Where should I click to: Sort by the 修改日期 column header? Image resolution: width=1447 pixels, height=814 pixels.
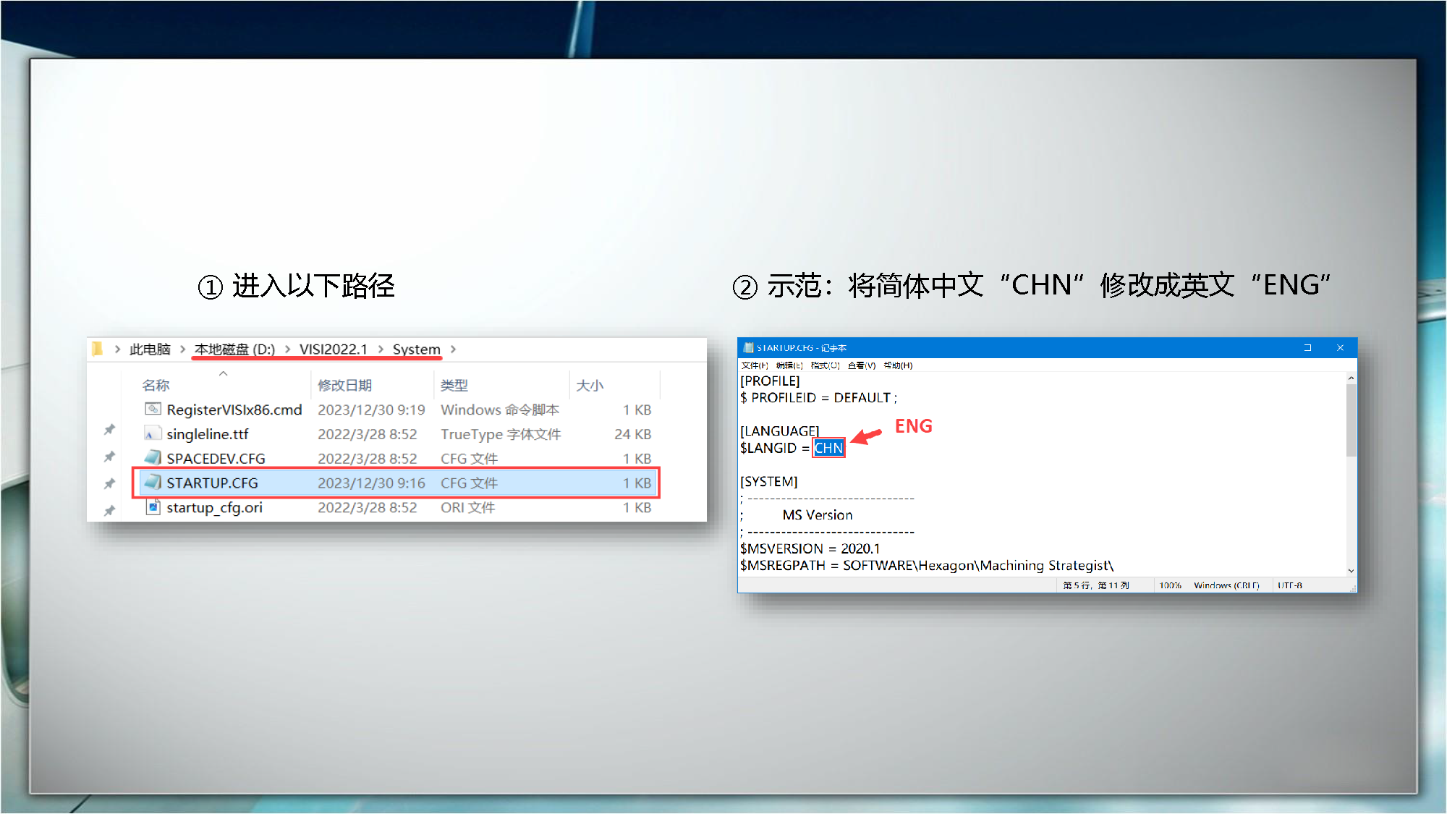[x=344, y=386]
